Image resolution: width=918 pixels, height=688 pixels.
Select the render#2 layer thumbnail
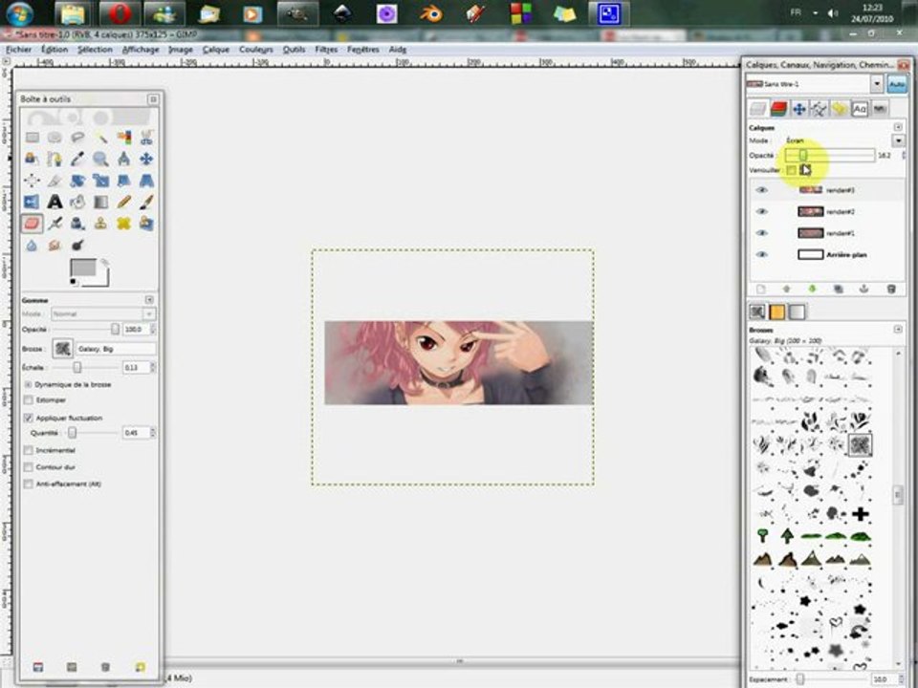tap(810, 212)
